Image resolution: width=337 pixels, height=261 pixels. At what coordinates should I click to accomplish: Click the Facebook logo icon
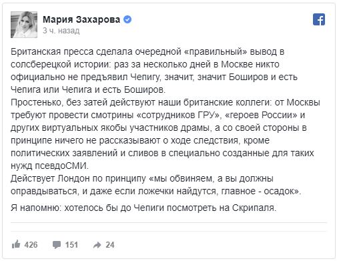[319, 19]
